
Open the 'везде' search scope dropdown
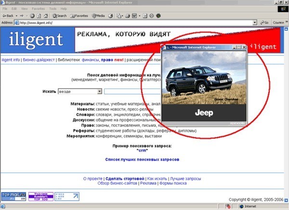[x=80, y=92]
